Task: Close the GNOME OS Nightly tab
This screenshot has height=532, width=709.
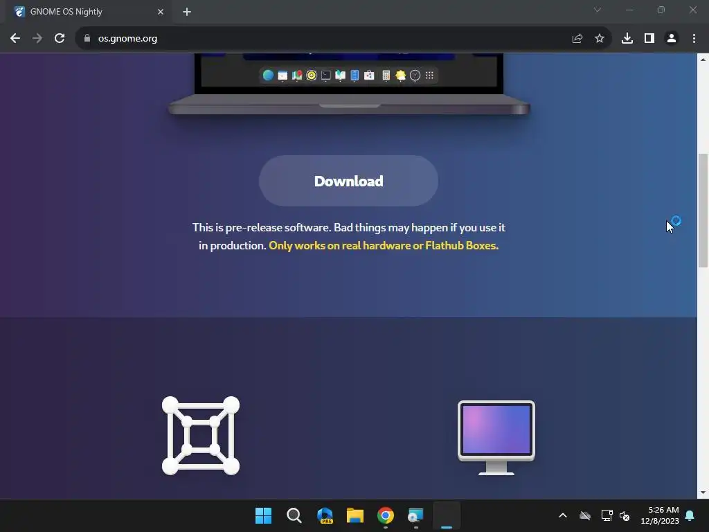Action: (161, 12)
